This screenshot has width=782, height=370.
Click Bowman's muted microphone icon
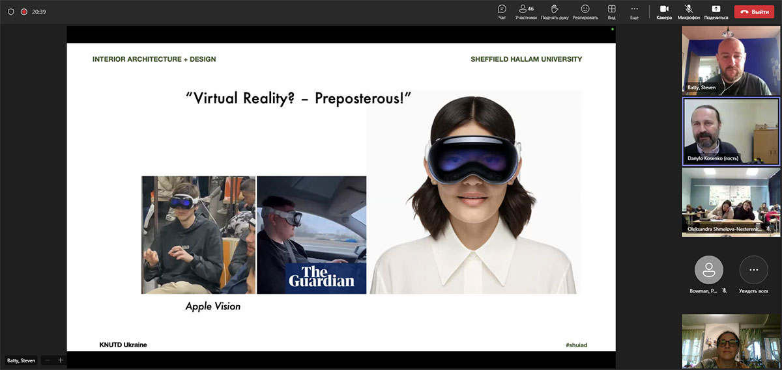coord(725,291)
